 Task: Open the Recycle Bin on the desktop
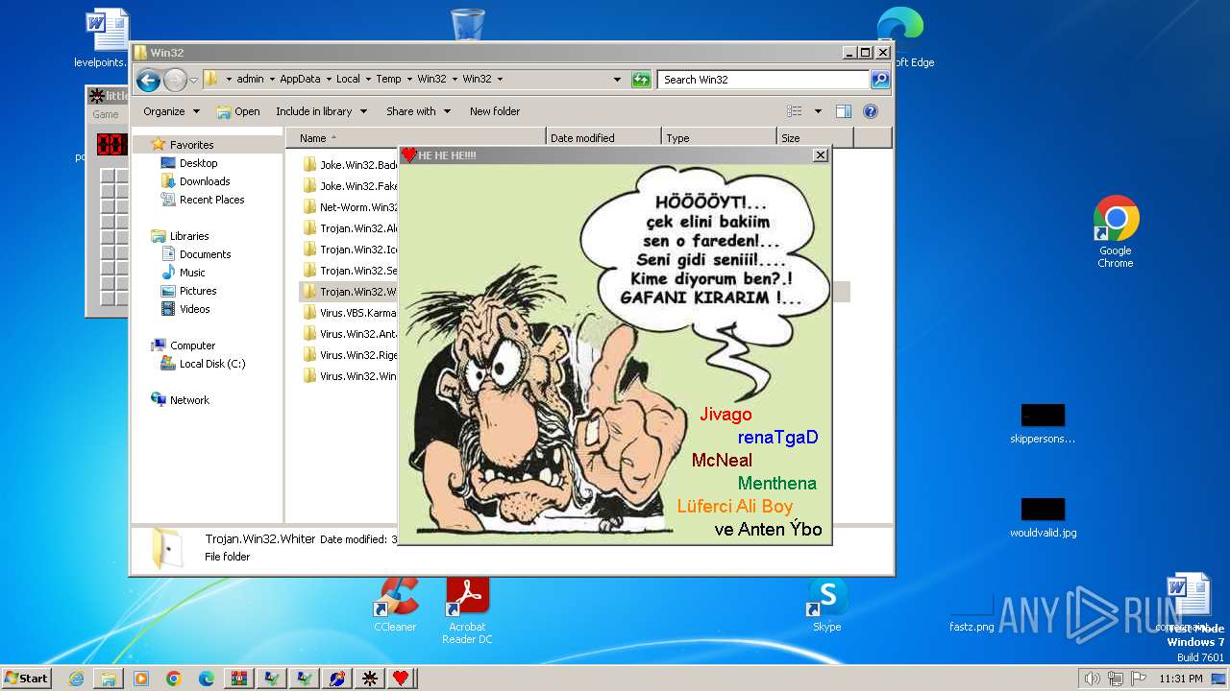click(467, 25)
